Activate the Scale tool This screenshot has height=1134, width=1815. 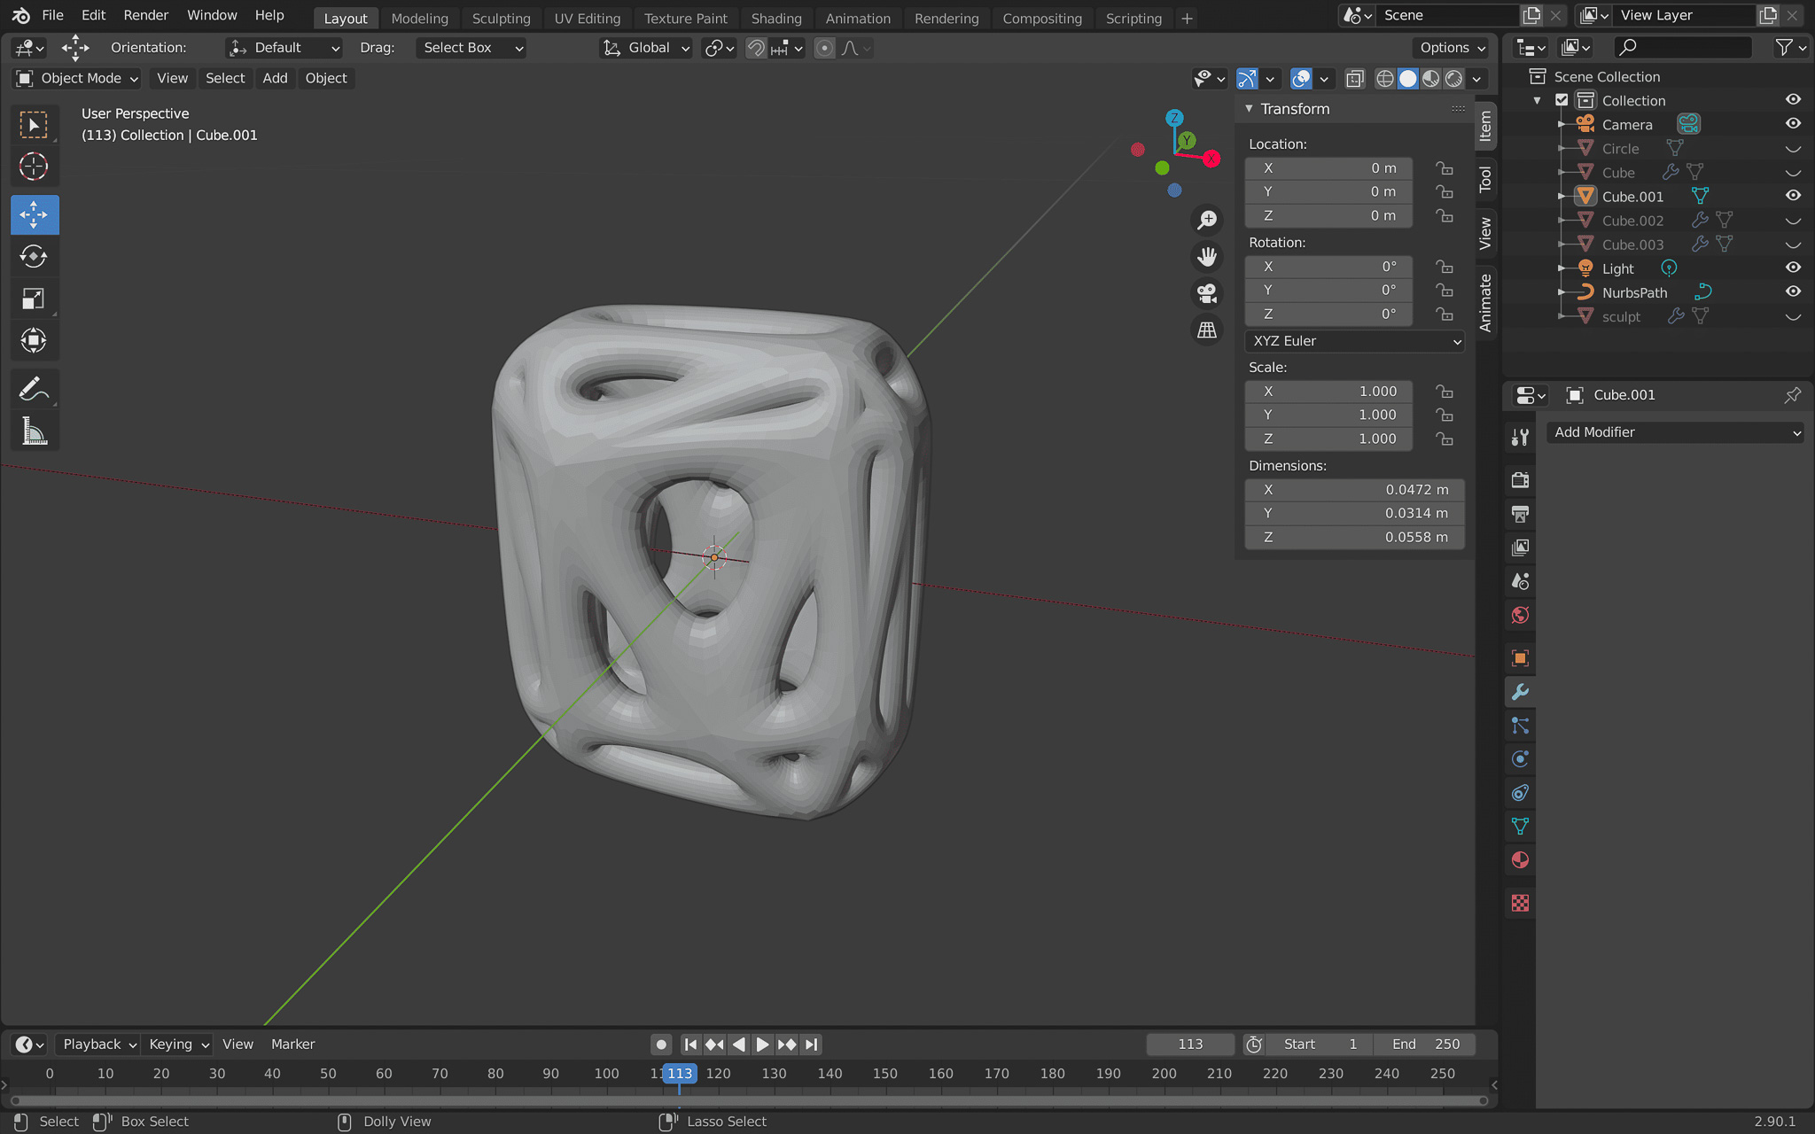(34, 299)
